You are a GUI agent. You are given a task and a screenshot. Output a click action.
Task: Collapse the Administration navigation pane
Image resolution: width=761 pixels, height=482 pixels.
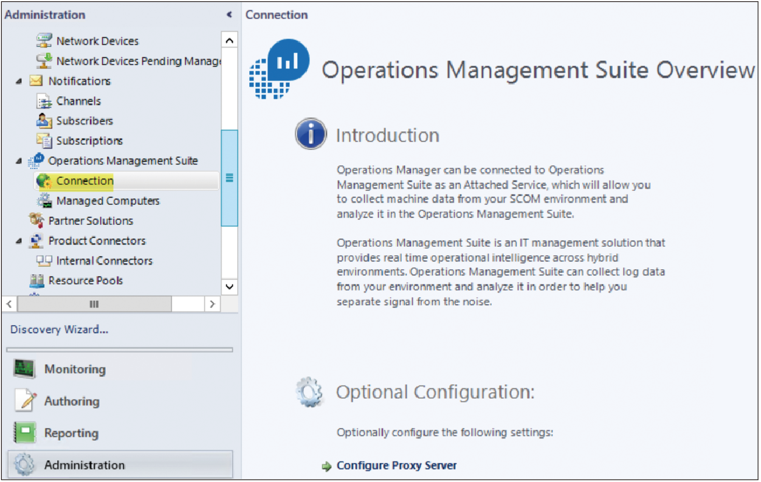point(229,15)
